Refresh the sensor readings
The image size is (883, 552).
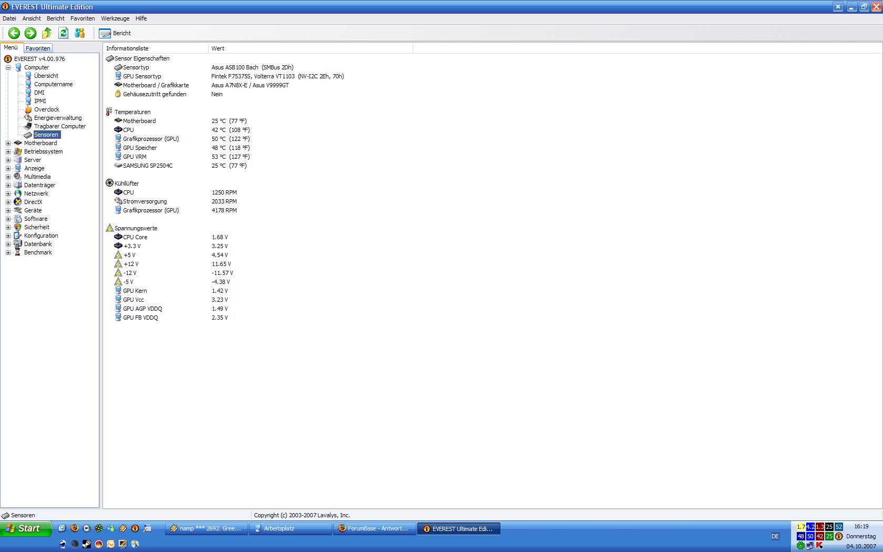coord(63,33)
